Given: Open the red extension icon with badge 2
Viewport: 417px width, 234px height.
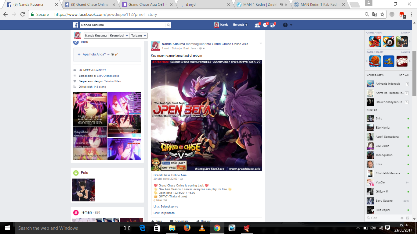Looking at the screenshot, I should [402, 15].
